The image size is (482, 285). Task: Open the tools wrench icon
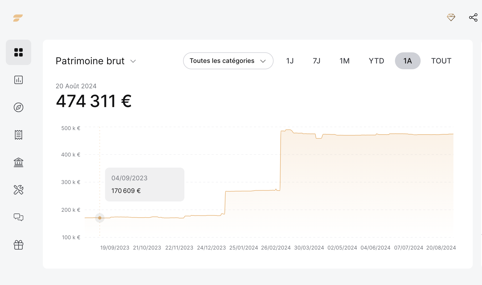coord(19,190)
